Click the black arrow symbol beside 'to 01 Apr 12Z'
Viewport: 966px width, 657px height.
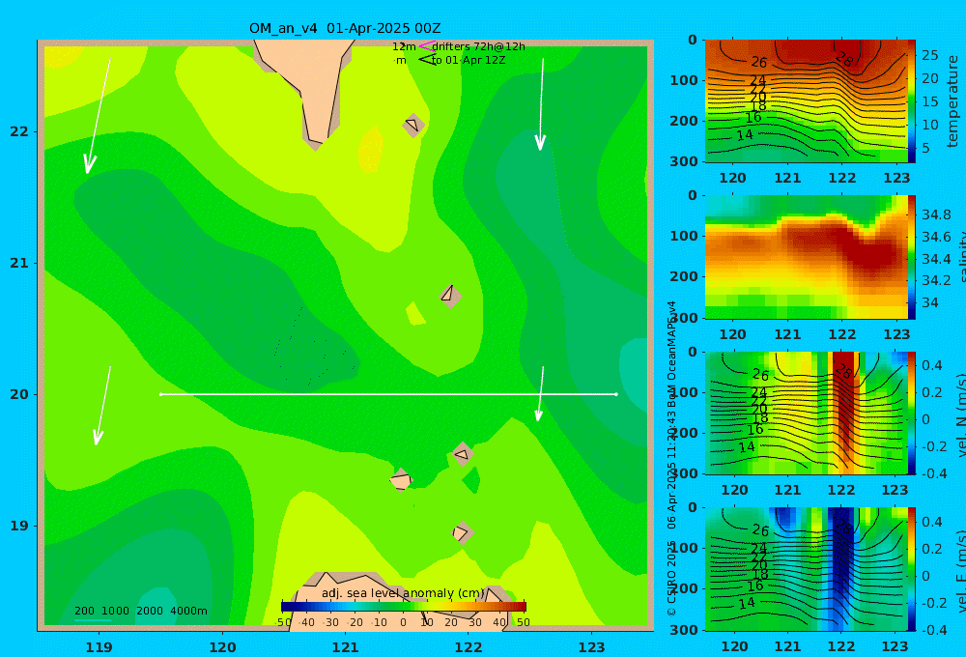tap(427, 59)
